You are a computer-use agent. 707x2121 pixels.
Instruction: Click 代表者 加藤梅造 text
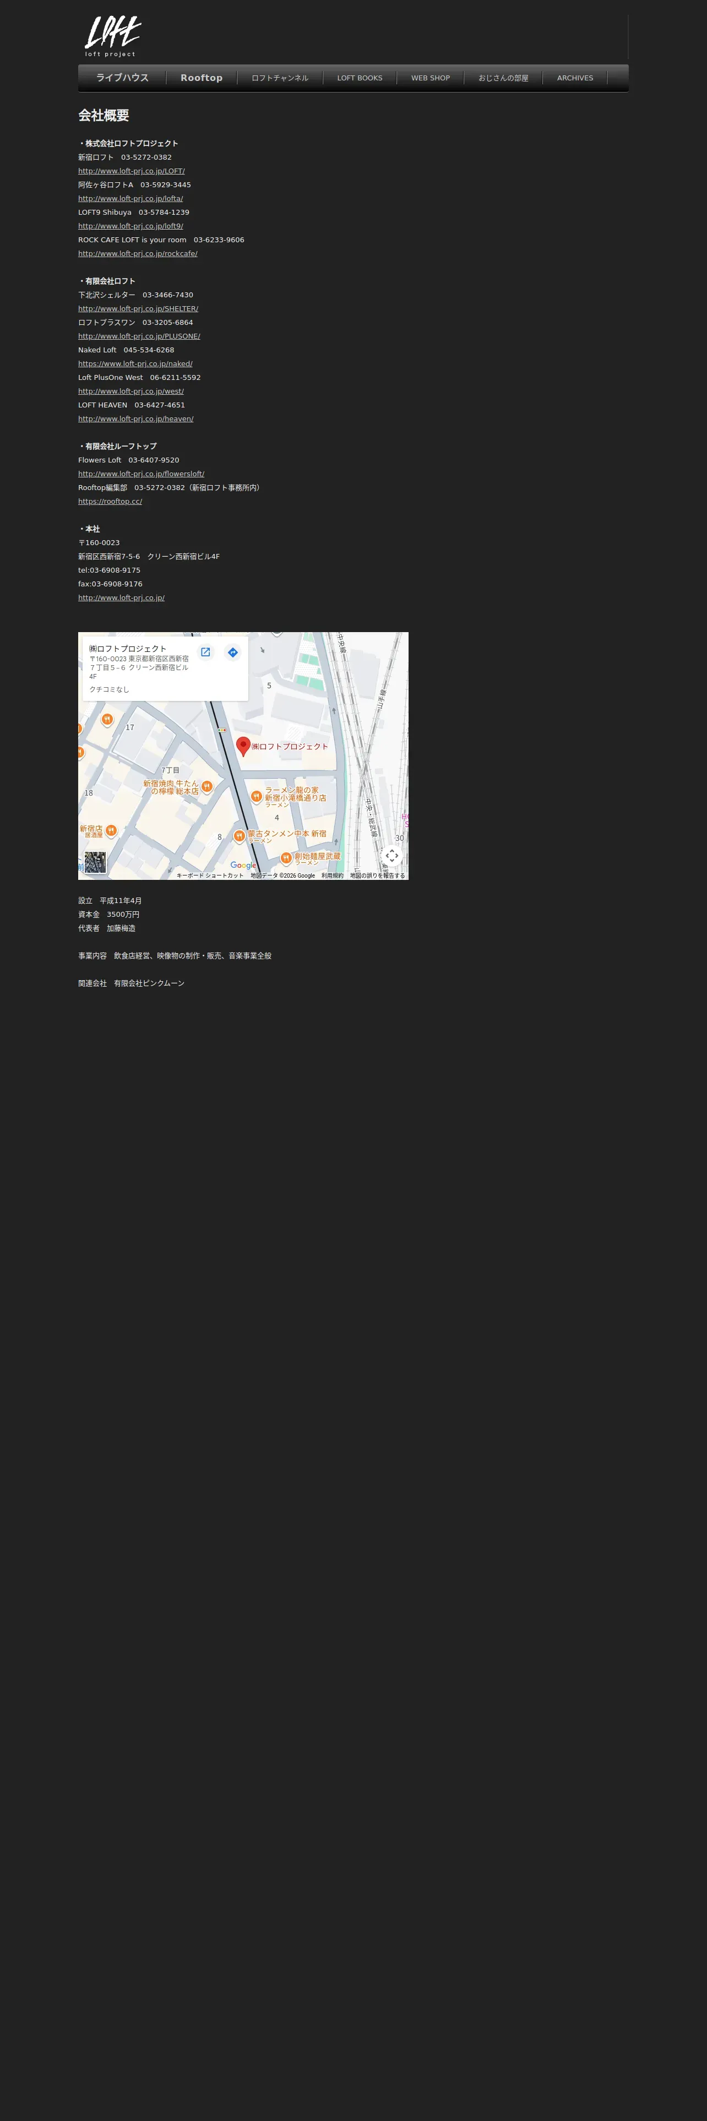[x=107, y=929]
